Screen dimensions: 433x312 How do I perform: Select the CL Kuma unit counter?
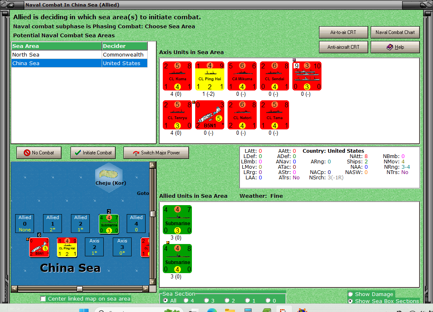177,76
